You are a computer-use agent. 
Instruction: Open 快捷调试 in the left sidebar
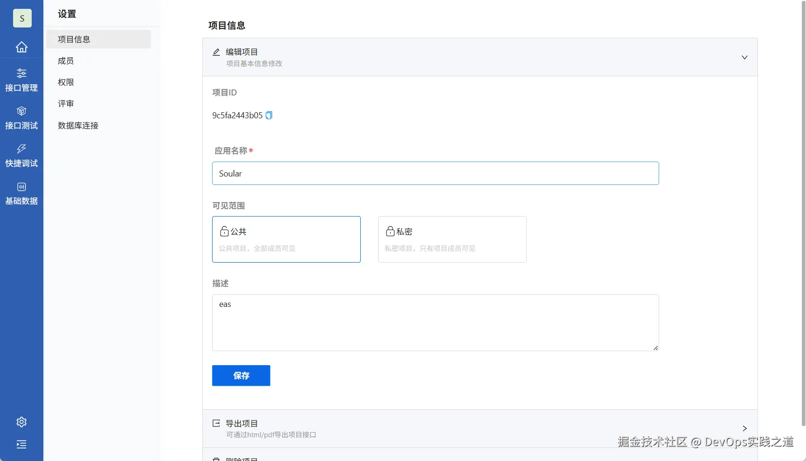click(21, 156)
